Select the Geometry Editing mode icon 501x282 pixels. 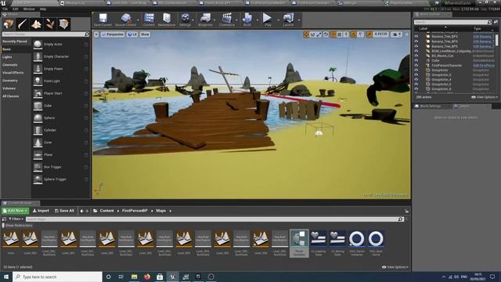point(63,24)
